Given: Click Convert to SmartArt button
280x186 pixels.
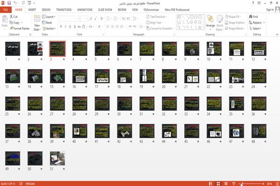Looking at the screenshot, I should pos(160,28).
